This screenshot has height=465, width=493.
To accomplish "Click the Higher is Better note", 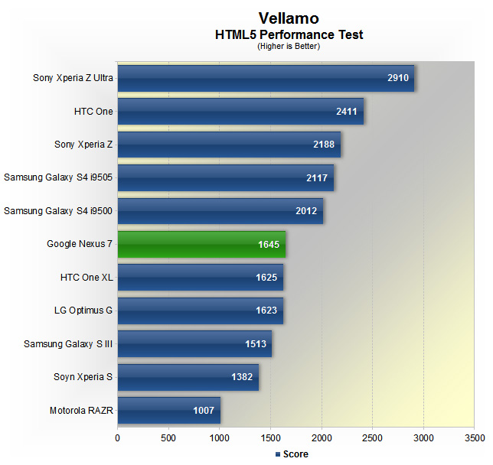I will click(x=288, y=46).
